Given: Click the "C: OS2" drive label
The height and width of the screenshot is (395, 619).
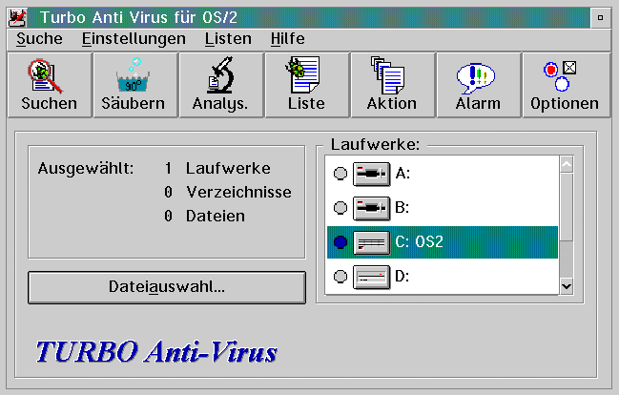Looking at the screenshot, I should [x=420, y=242].
